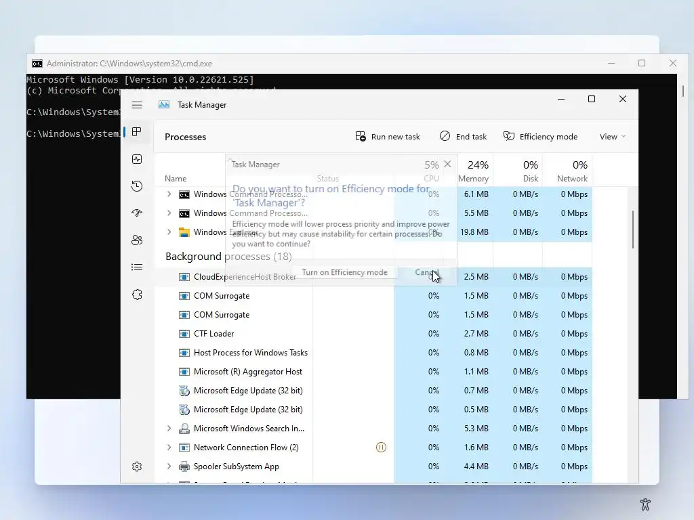Confirm Turn on Efficiency mode
The image size is (694, 520).
click(344, 272)
